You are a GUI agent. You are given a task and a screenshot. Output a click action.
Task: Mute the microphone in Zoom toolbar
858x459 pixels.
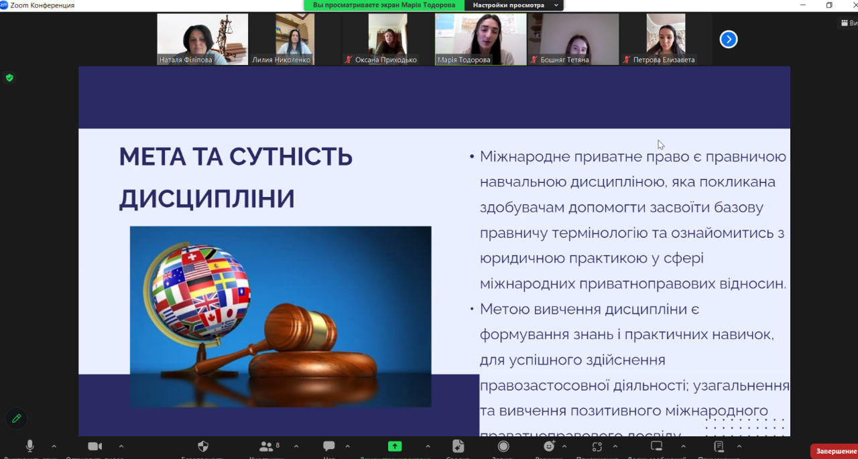(x=30, y=446)
